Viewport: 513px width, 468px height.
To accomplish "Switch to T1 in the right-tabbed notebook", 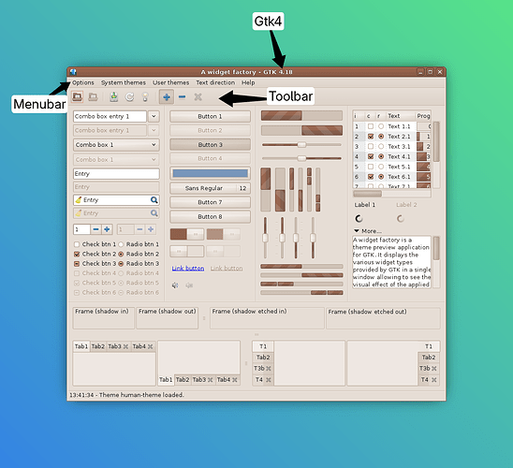I will coord(429,346).
